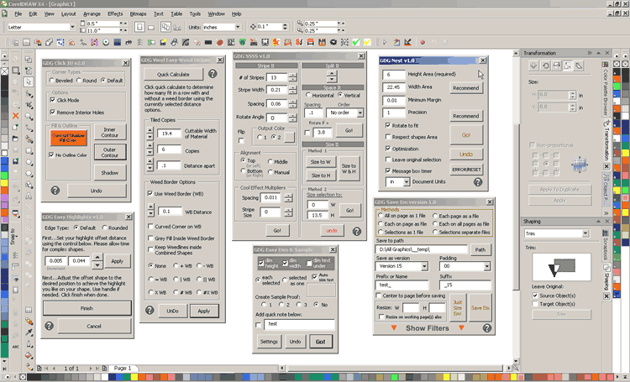This screenshot has height=382, width=630.
Task: Click help icon beside Quick Calculate
Action: [213, 74]
